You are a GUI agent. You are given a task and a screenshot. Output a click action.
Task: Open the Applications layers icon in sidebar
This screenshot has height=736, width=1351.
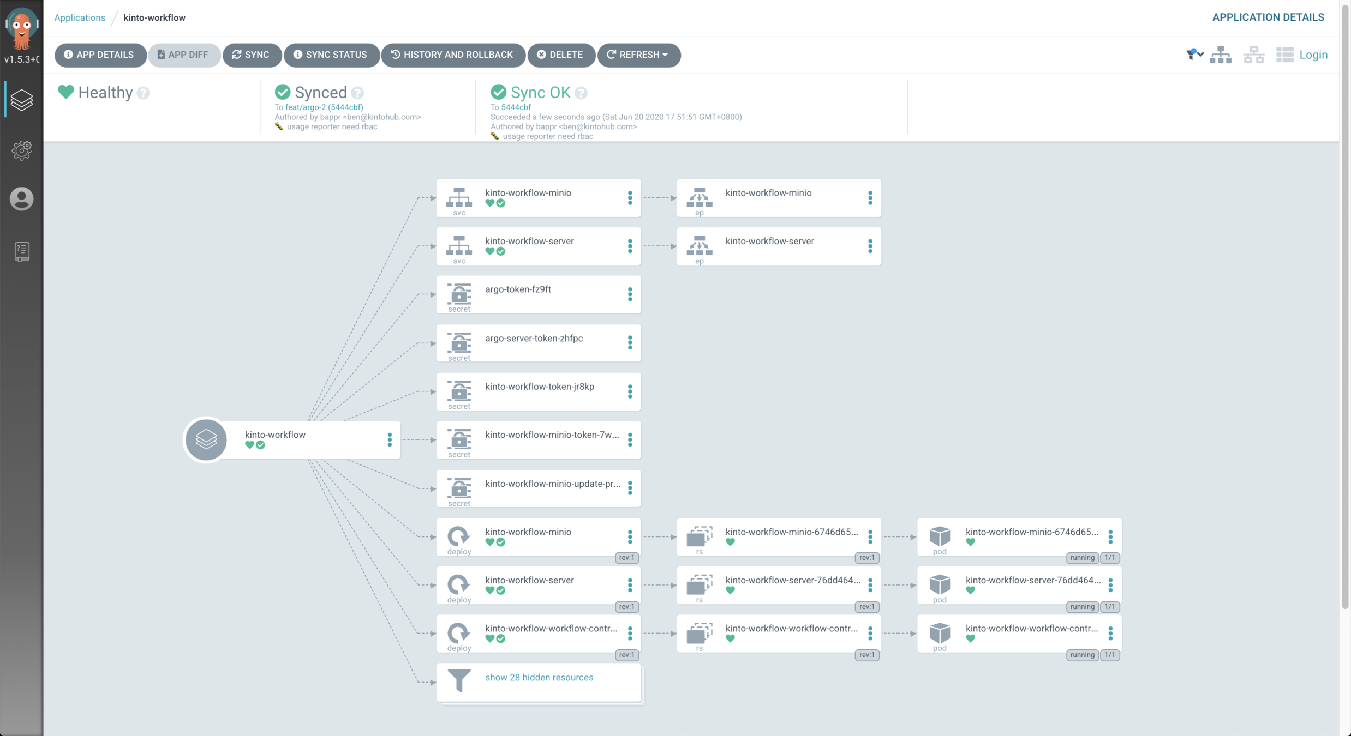point(21,100)
